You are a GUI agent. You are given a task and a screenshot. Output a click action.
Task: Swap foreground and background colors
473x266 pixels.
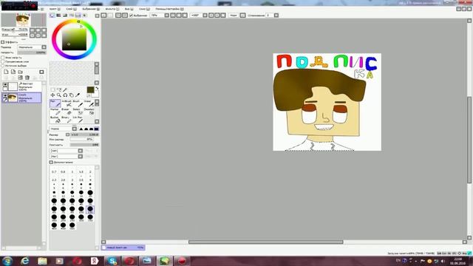pyautogui.click(x=97, y=88)
